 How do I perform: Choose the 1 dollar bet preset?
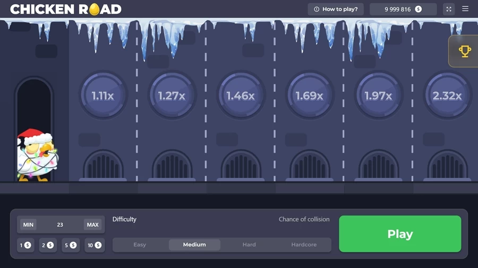pos(25,245)
